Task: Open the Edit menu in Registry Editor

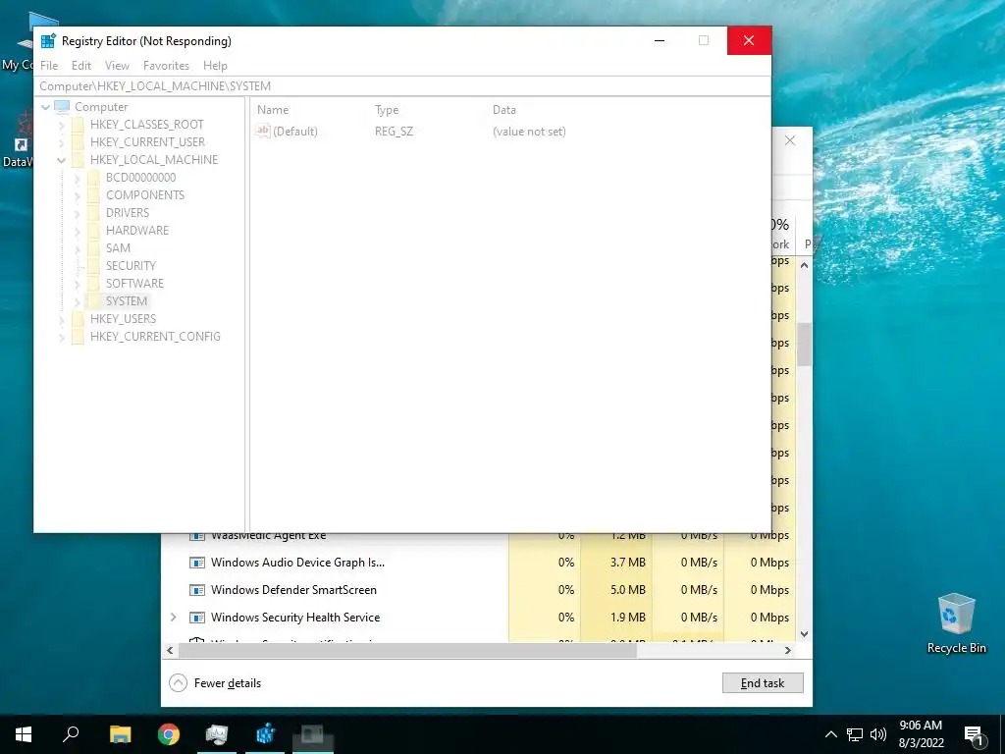Action: pyautogui.click(x=80, y=66)
